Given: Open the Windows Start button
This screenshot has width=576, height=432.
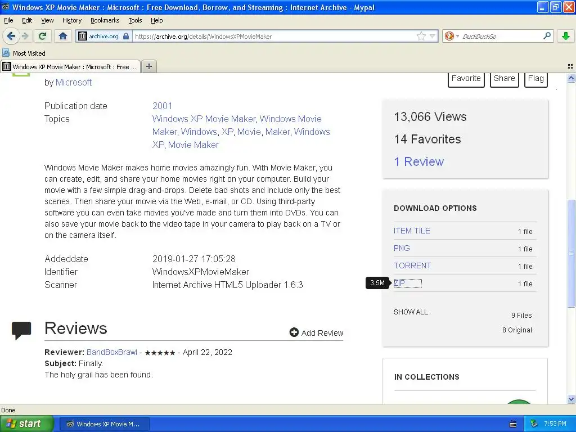Looking at the screenshot, I should pyautogui.click(x=26, y=424).
